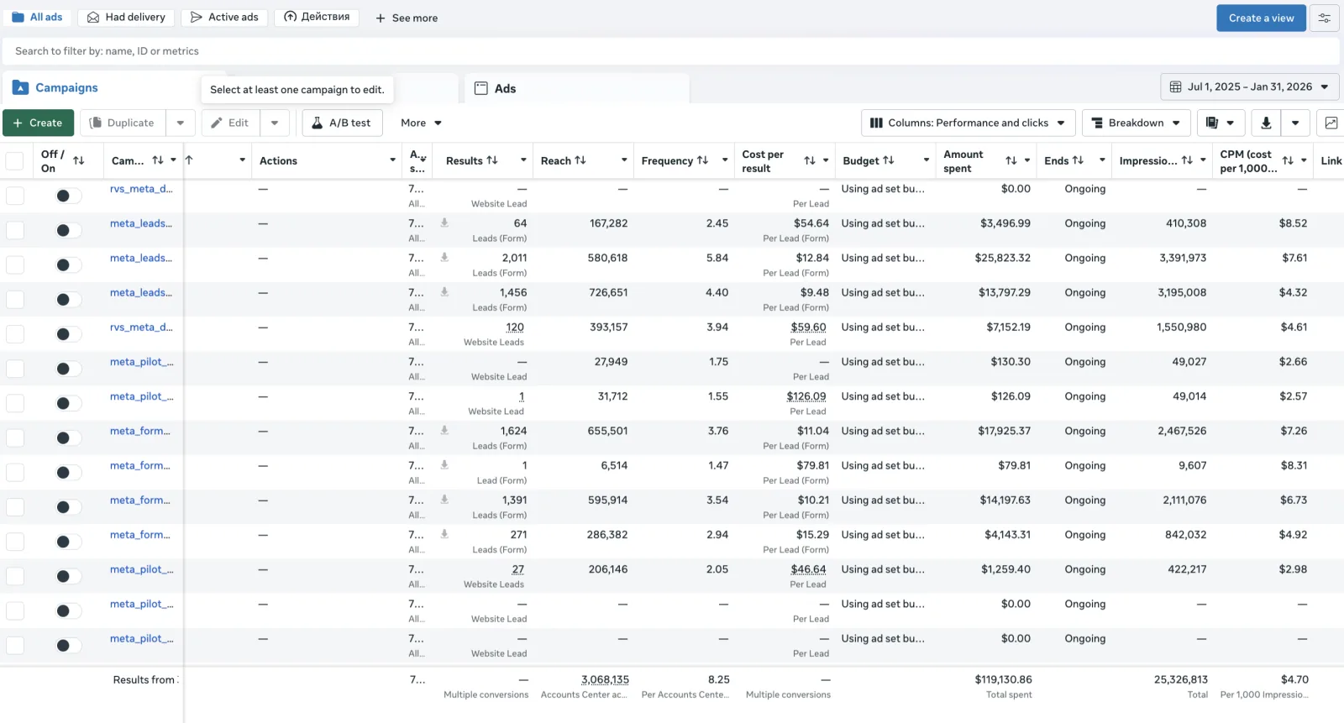This screenshot has height=723, width=1344.
Task: Click the green Create button
Action: pos(39,123)
